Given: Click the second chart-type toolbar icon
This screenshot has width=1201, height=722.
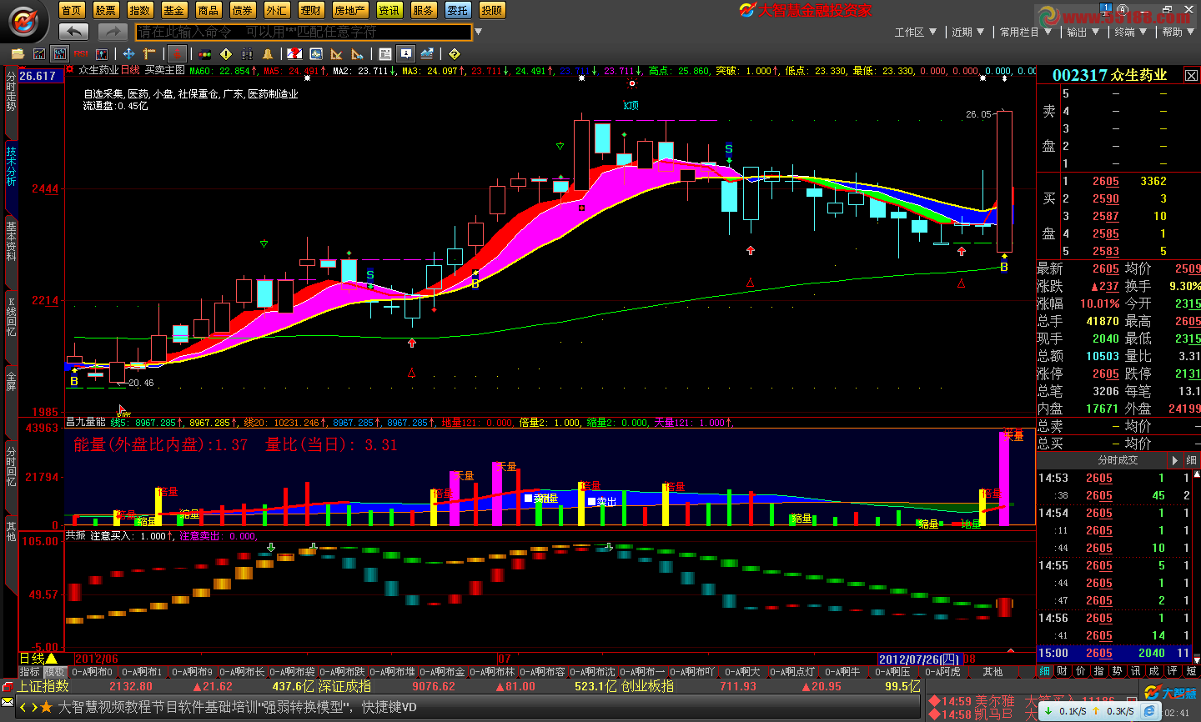Looking at the screenshot, I should pyautogui.click(x=38, y=53).
